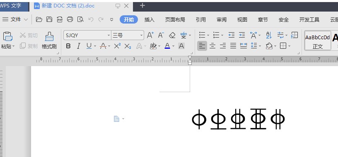Toggle underline formatting
Image resolution: width=338 pixels, height=157 pixels.
pos(89,46)
